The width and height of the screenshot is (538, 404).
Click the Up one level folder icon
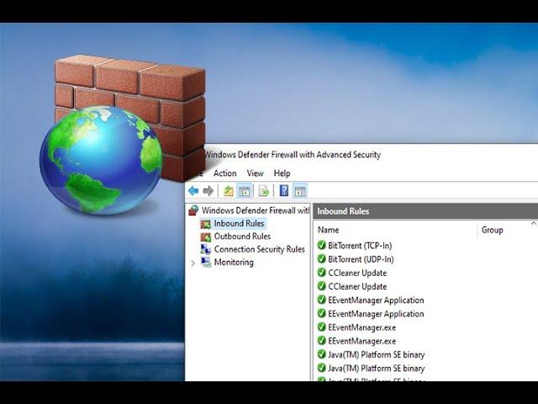pyautogui.click(x=229, y=191)
